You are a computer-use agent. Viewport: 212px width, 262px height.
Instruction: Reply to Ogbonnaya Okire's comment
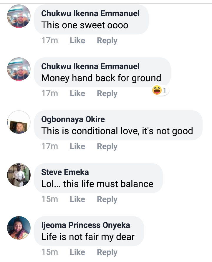pyautogui.click(x=107, y=146)
